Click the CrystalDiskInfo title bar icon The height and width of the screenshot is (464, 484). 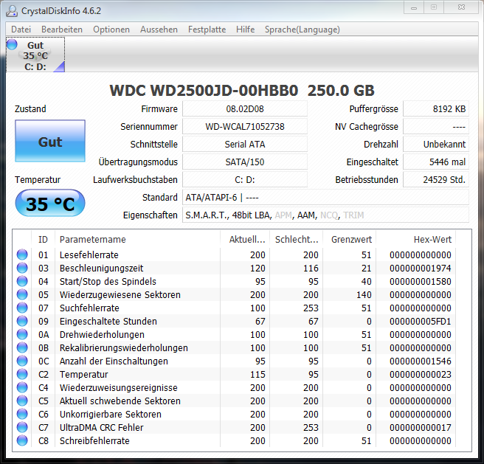click(12, 11)
